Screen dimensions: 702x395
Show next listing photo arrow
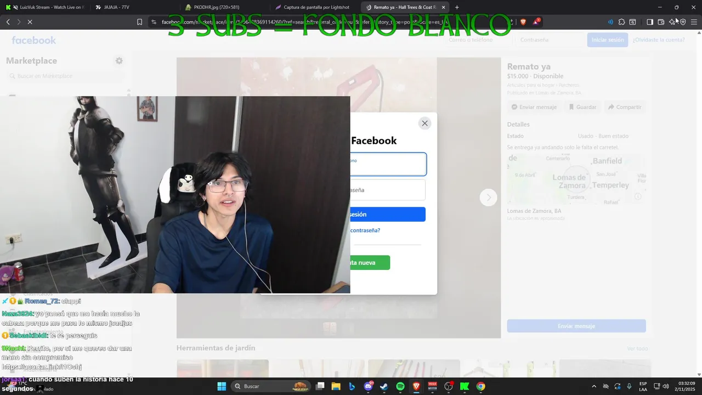coord(488,198)
